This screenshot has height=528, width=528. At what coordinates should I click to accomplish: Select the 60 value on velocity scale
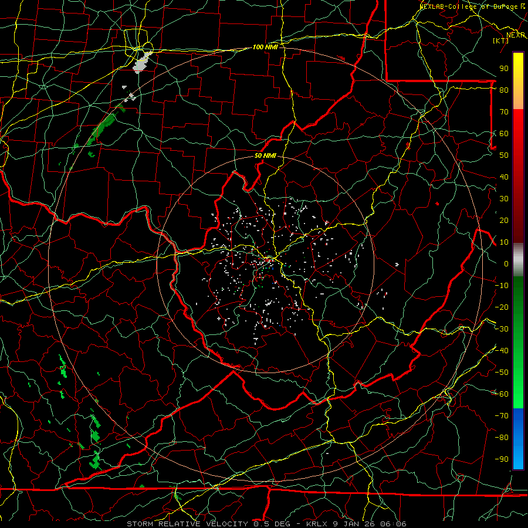[x=504, y=133]
